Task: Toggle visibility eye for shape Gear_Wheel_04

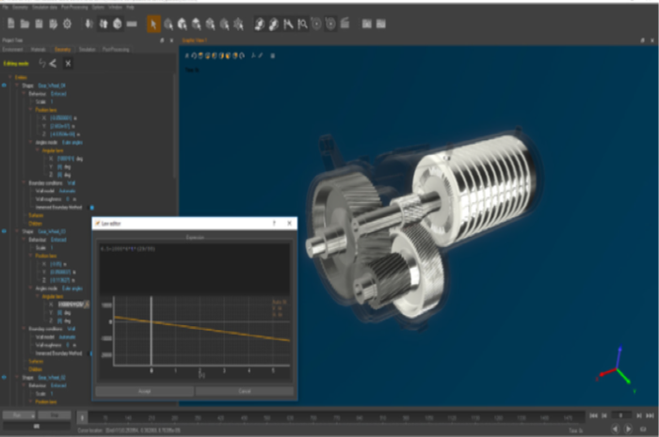Action: pyautogui.click(x=5, y=86)
